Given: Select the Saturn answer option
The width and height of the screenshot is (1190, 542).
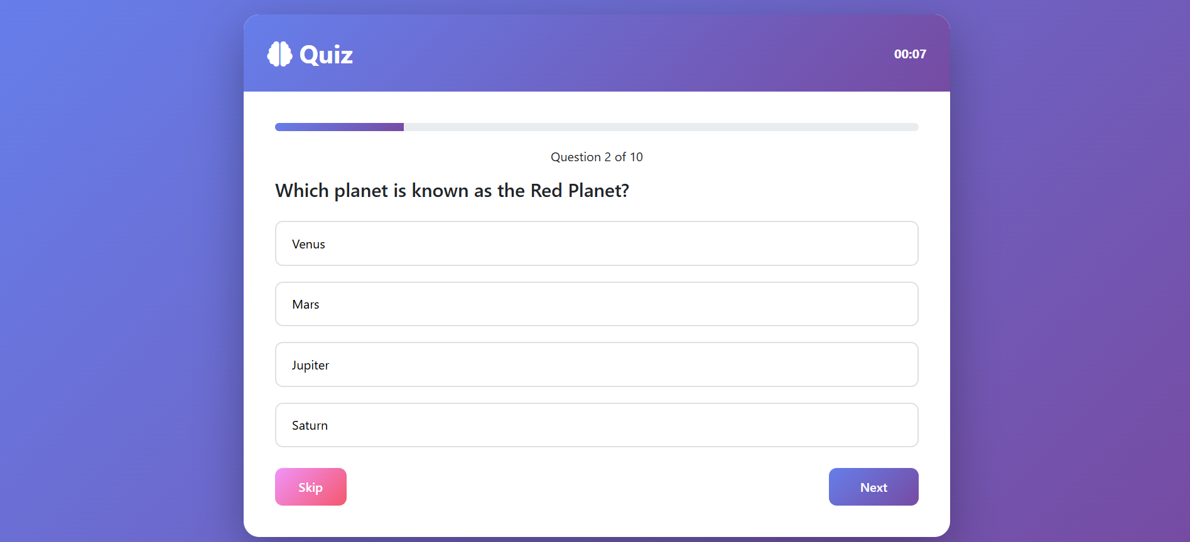Looking at the screenshot, I should 596,425.
